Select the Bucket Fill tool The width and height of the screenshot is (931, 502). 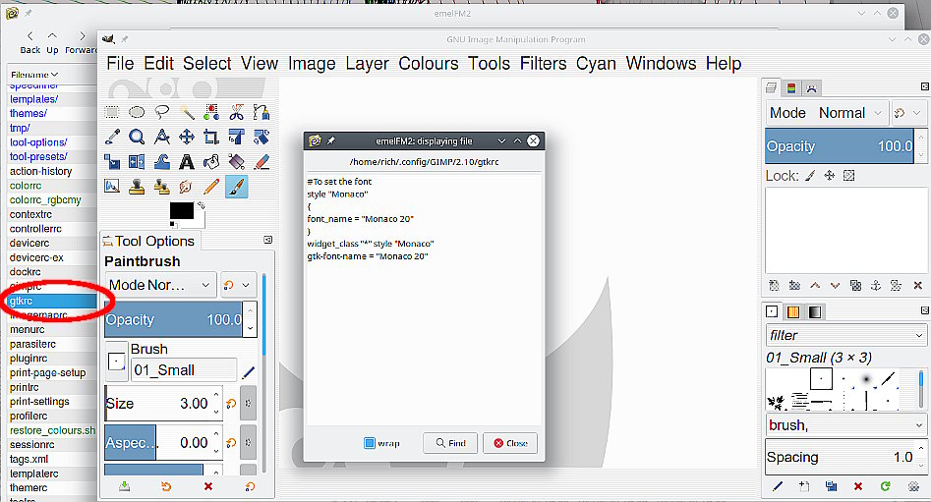coord(211,161)
